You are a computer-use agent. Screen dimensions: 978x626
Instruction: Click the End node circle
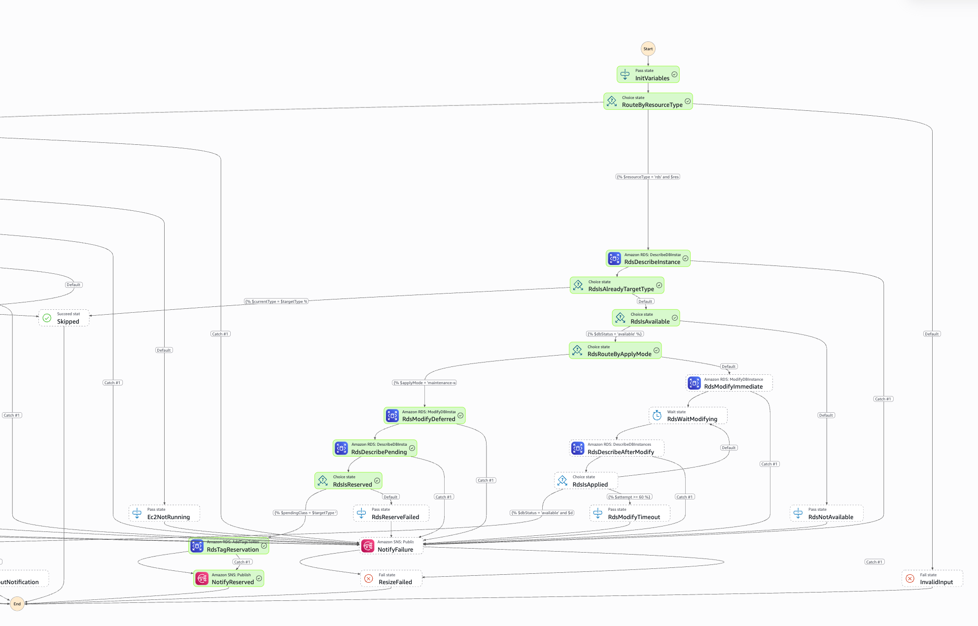click(x=17, y=603)
